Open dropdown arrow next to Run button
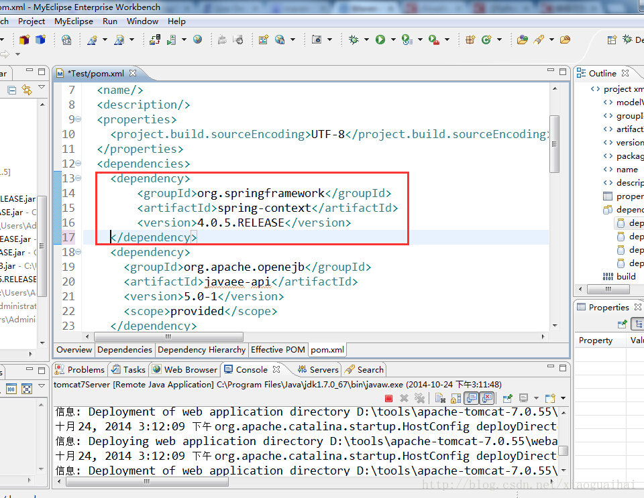 point(393,40)
